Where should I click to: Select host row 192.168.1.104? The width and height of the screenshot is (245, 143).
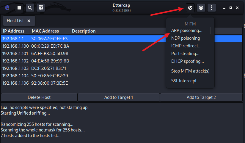tap(122, 75)
